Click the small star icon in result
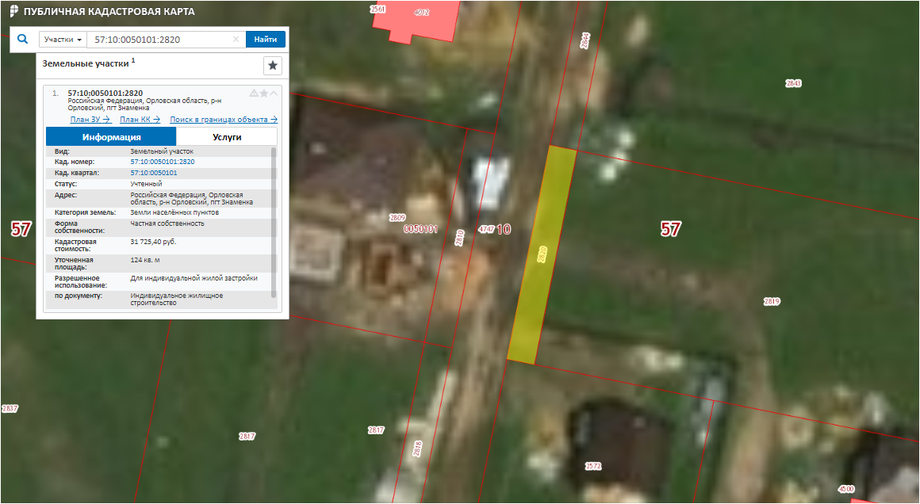Image resolution: width=920 pixels, height=504 pixels. [264, 94]
